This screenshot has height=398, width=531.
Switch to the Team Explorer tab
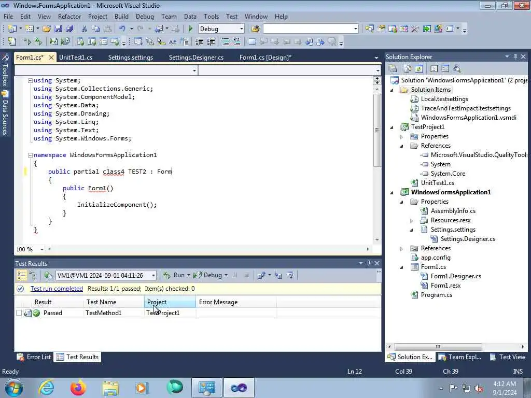[460, 357]
